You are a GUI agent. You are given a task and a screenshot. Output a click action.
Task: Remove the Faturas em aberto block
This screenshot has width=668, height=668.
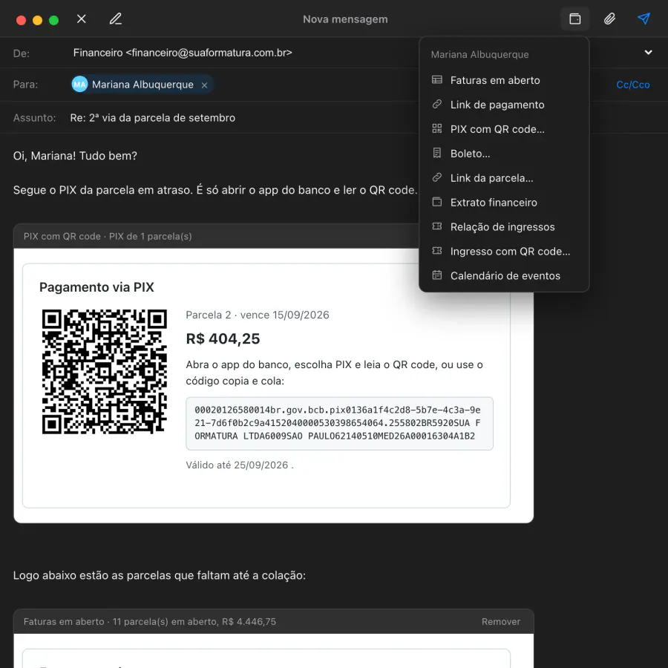tap(500, 621)
